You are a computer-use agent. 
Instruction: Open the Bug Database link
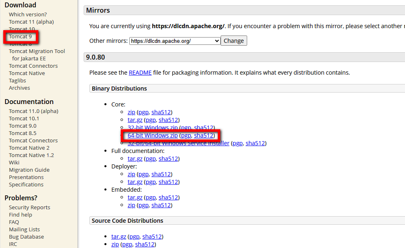(x=27, y=237)
